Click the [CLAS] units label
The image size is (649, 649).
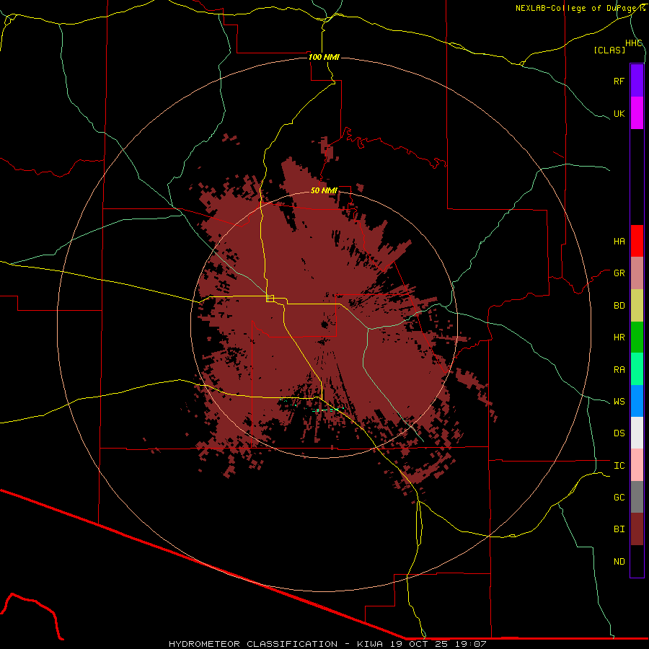pyautogui.click(x=609, y=50)
